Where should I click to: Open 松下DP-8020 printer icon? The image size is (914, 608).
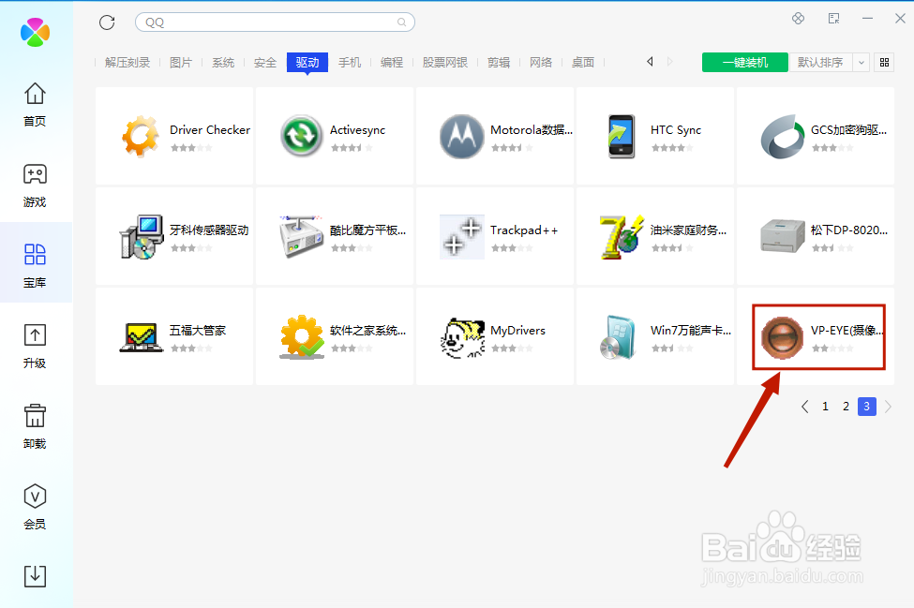(x=782, y=236)
